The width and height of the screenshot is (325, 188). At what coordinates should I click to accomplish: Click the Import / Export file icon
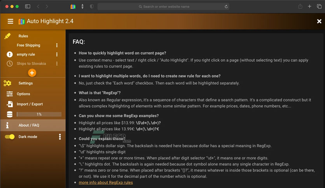pyautogui.click(x=10, y=104)
